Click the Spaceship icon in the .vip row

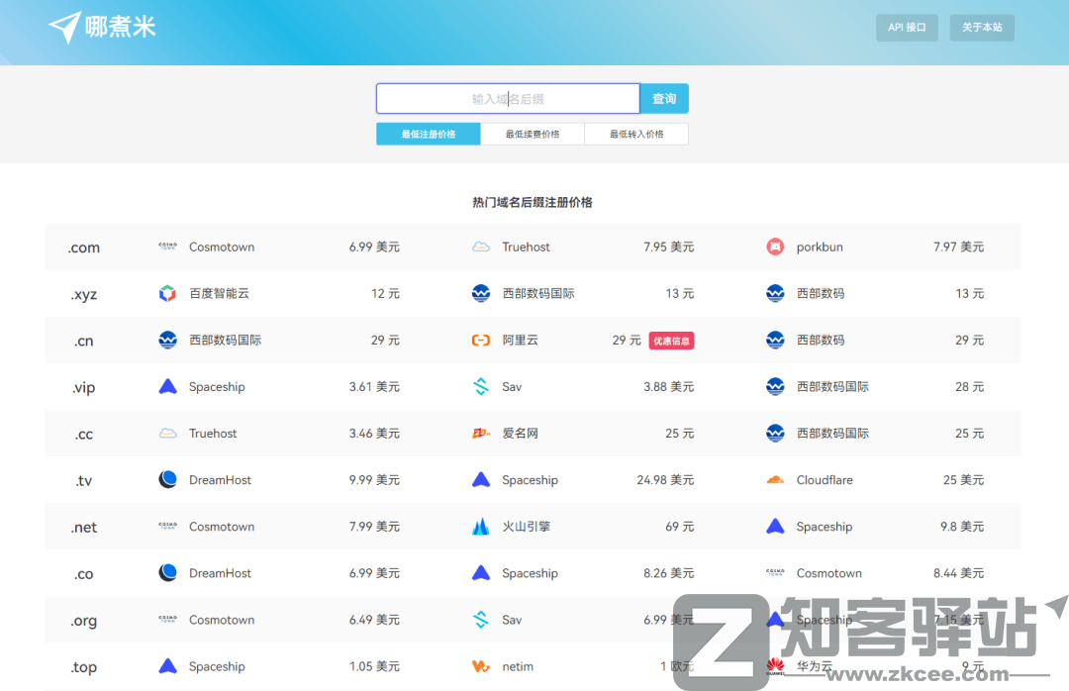168,386
